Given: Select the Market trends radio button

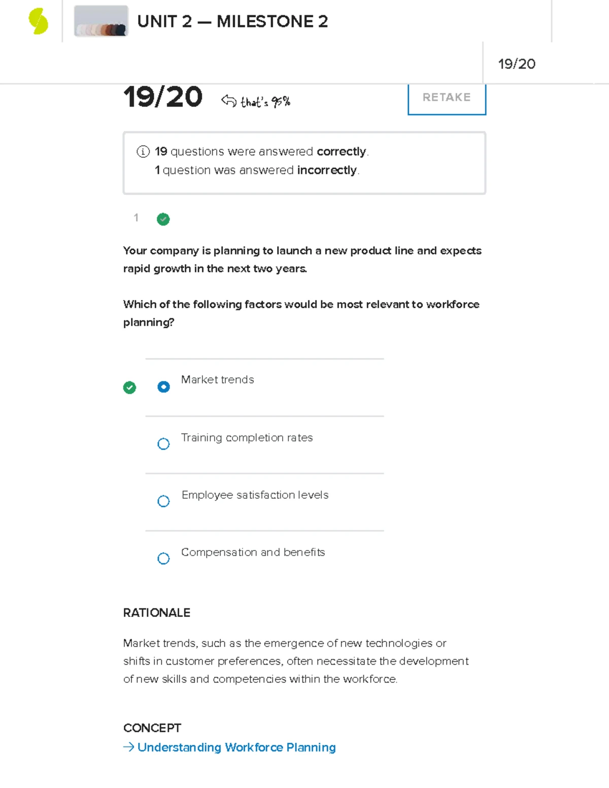Looking at the screenshot, I should click(163, 387).
